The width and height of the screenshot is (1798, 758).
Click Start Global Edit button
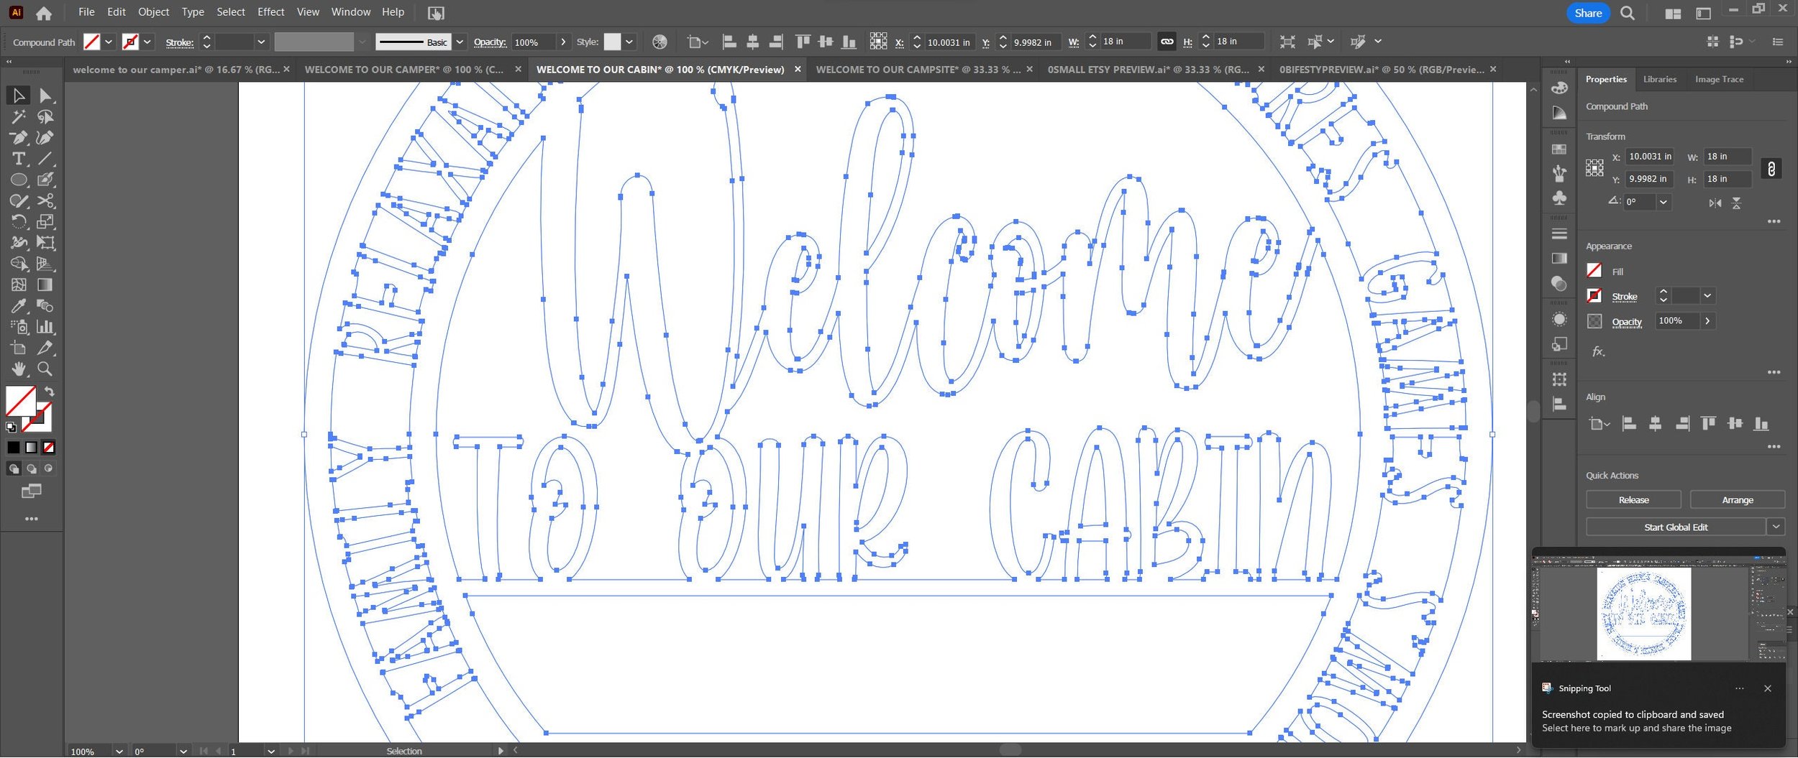coord(1676,527)
